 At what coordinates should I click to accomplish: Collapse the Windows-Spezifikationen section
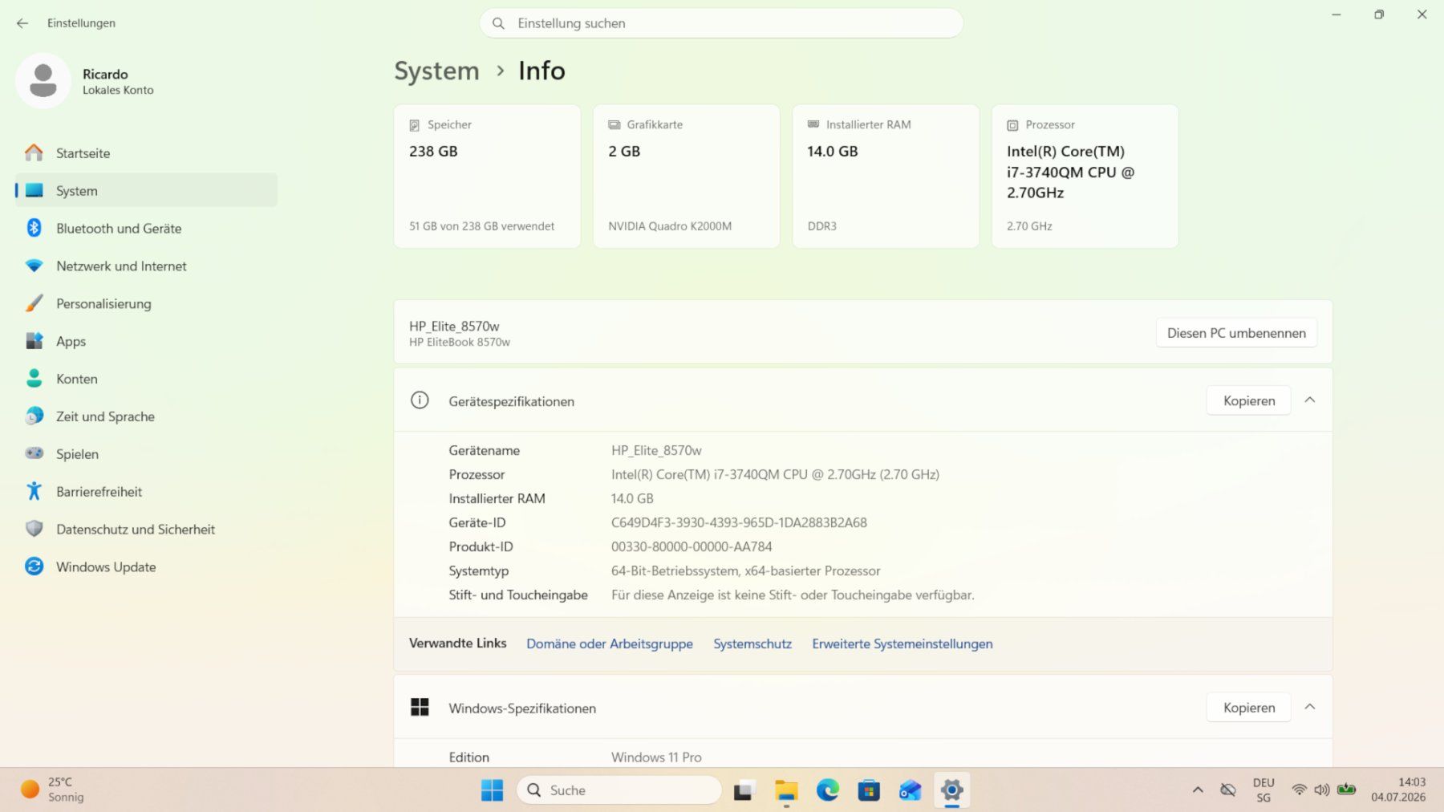pos(1309,707)
